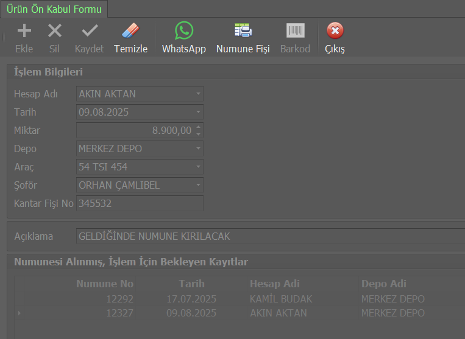Open the Tarih date picker dropdown
This screenshot has height=339, width=465.
[198, 113]
